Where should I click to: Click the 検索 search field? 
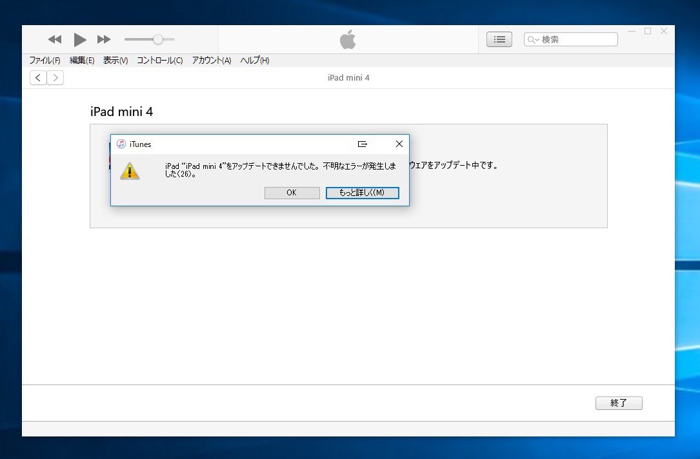pos(571,39)
